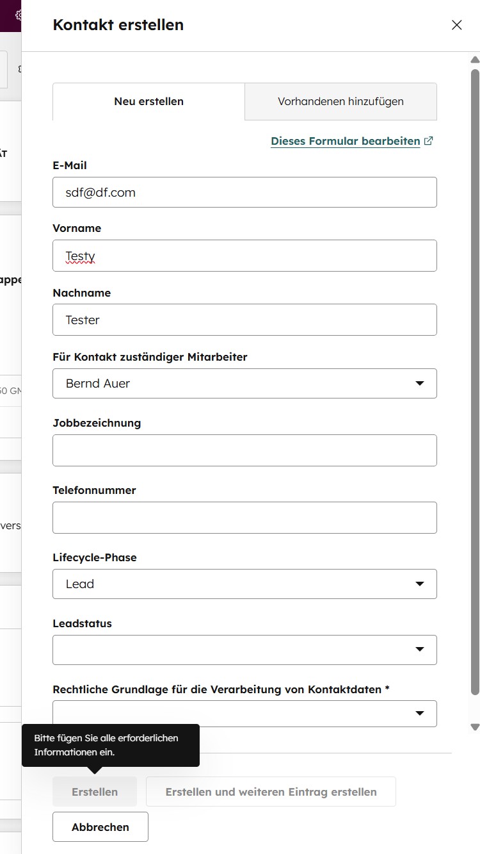Switch to Vorhandenen hinzufügen tab
Screen dimensions: 480x854
(x=340, y=101)
